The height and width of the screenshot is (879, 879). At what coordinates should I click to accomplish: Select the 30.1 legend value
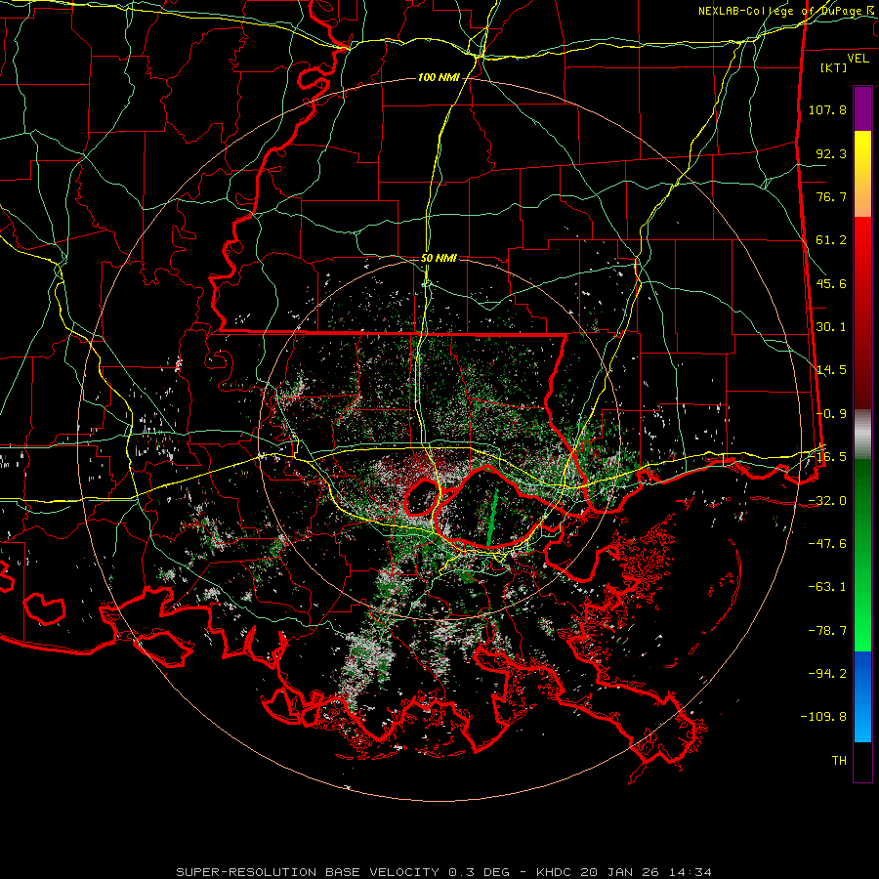[x=831, y=327]
